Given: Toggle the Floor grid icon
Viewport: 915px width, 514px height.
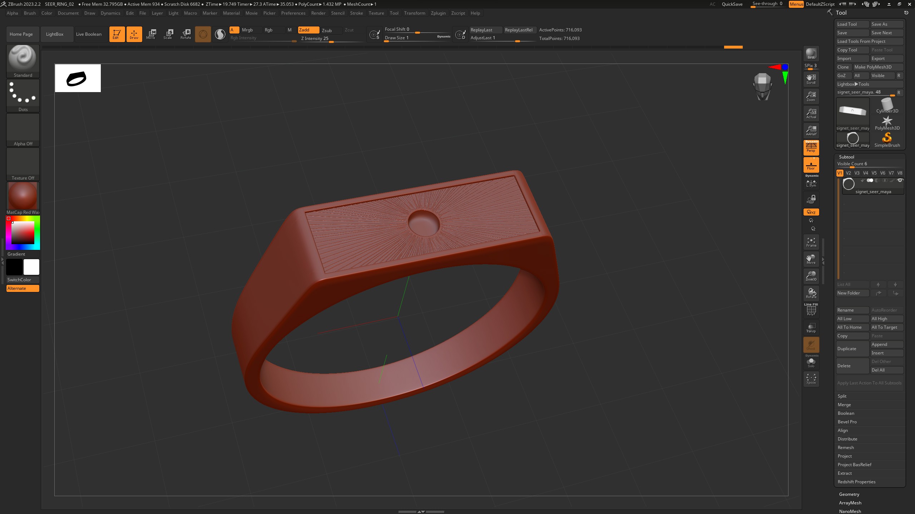Looking at the screenshot, I should point(811,165).
